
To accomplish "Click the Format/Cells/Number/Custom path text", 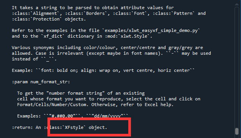I will point(52,105).
